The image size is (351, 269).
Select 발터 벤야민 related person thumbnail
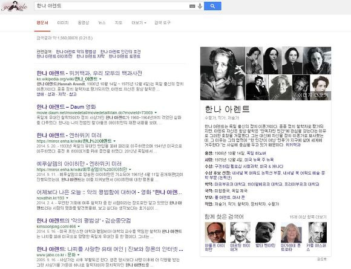point(266,232)
